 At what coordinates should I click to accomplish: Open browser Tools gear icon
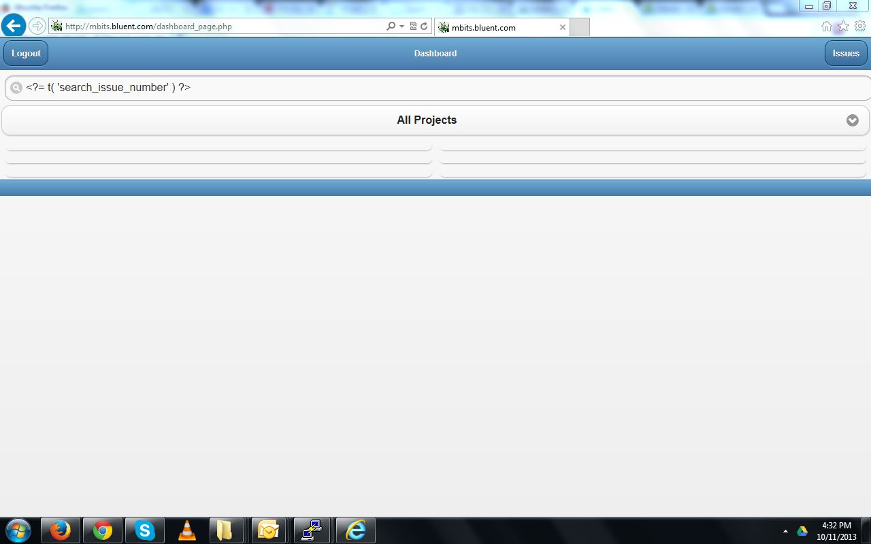(860, 26)
